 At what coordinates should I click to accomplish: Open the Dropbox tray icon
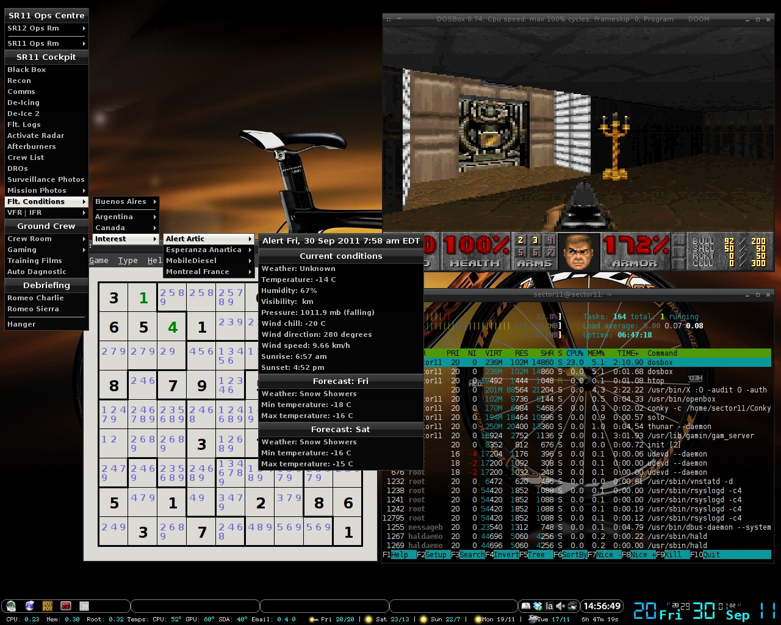coord(538,606)
